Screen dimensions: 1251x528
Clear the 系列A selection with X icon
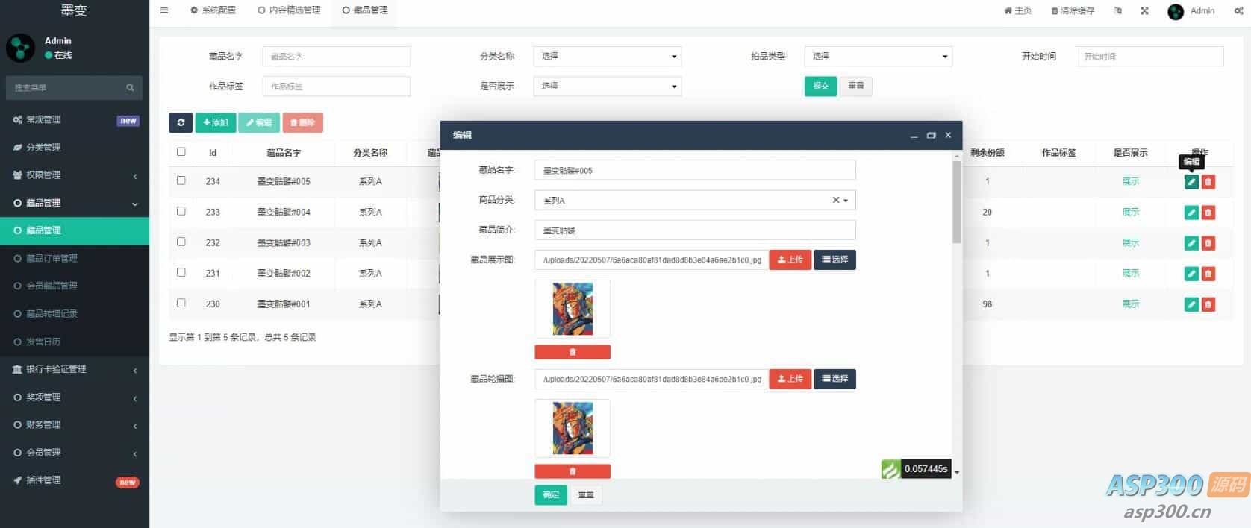(x=835, y=200)
